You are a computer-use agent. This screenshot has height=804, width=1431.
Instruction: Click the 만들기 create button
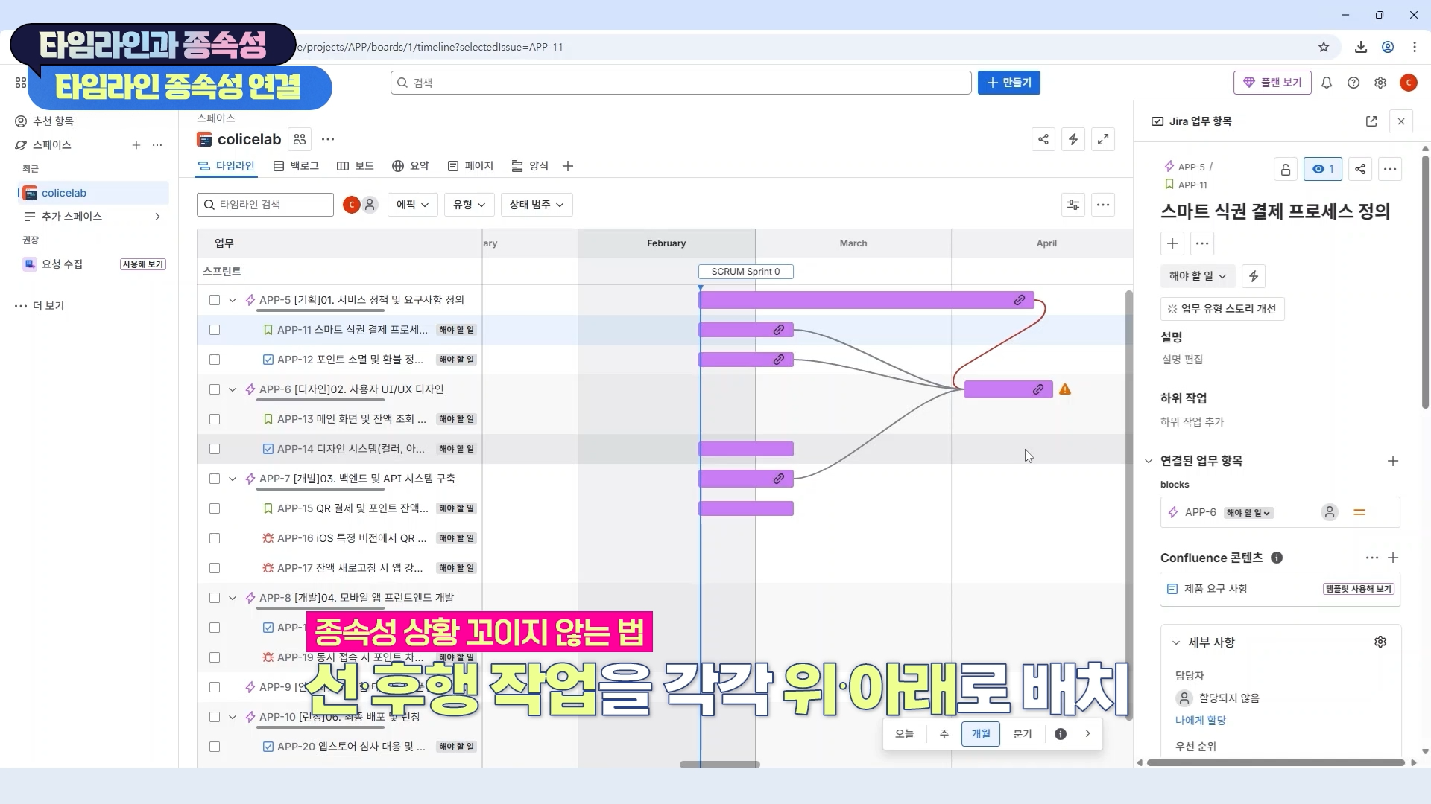click(x=1008, y=83)
